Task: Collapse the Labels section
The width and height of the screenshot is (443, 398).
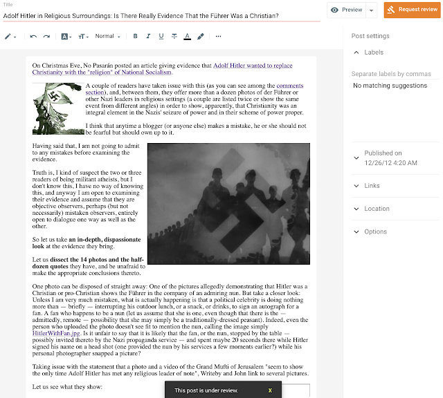Action: [356, 53]
